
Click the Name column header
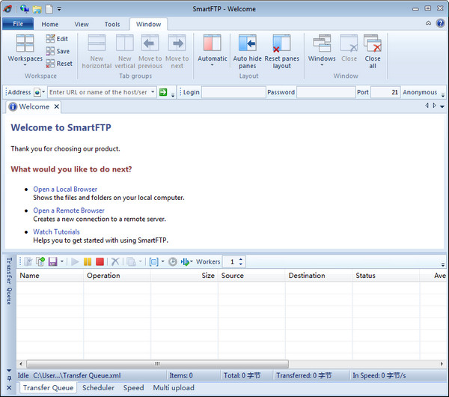(x=50, y=276)
